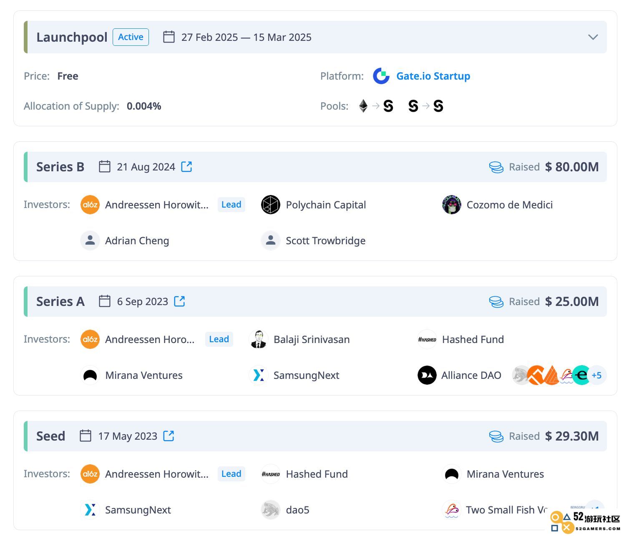
Task: Select the 0.004% allocation value
Action: click(144, 106)
